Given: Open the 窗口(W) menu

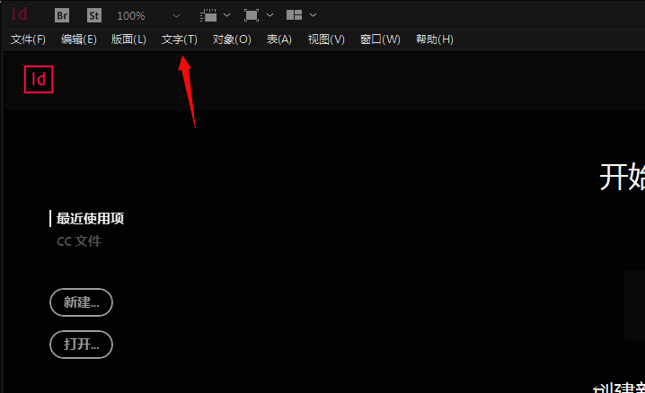Looking at the screenshot, I should point(380,39).
